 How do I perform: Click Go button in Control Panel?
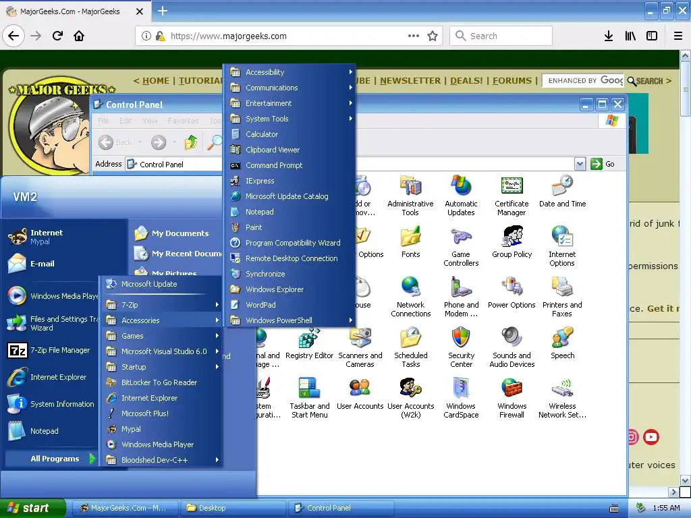(x=603, y=165)
